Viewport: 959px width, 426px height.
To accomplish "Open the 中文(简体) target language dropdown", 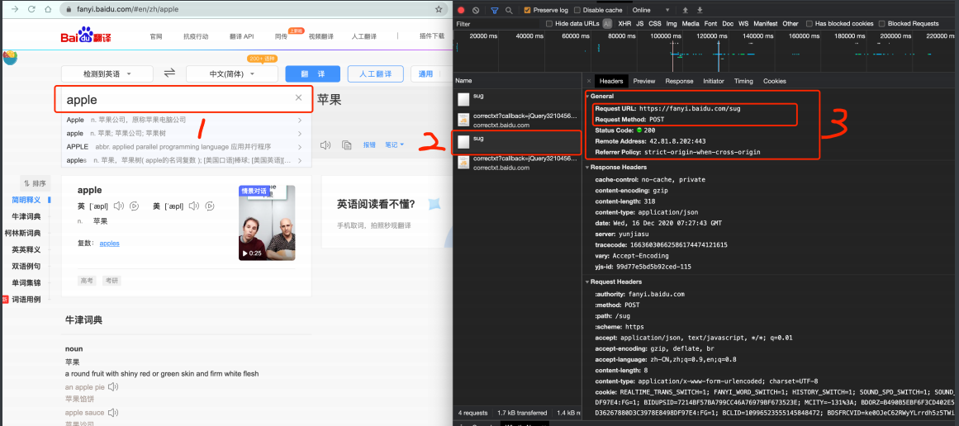I will pos(232,74).
